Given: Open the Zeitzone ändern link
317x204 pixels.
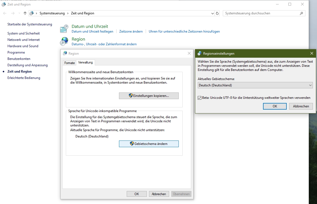Looking at the screenshot, I should pyautogui.click(x=131, y=31).
